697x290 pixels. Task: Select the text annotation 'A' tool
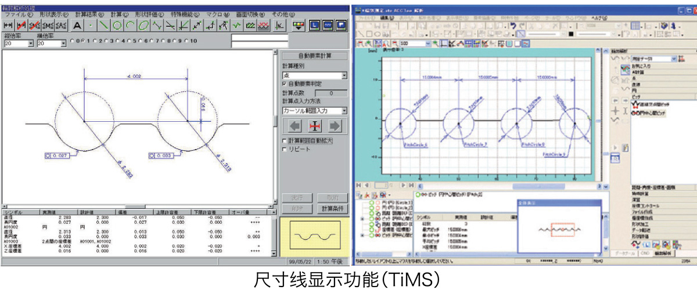[x=78, y=26]
